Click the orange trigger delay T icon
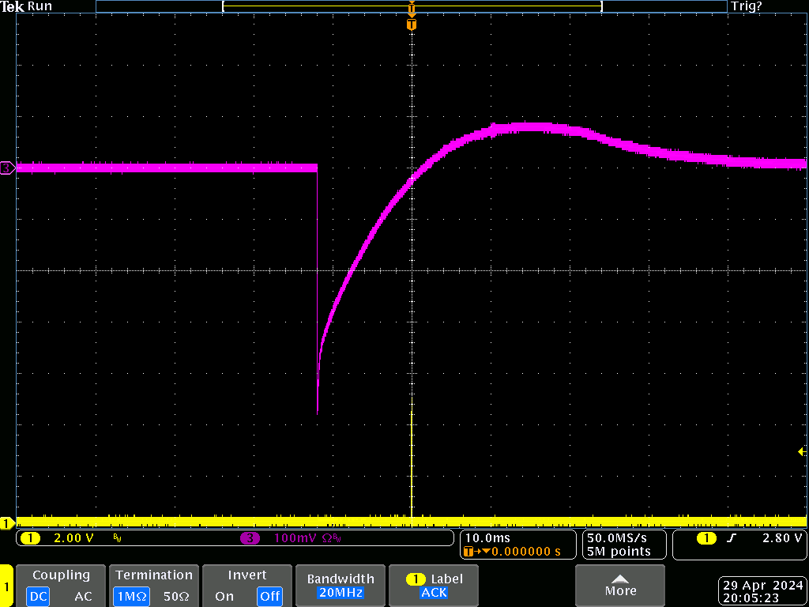 coord(470,552)
